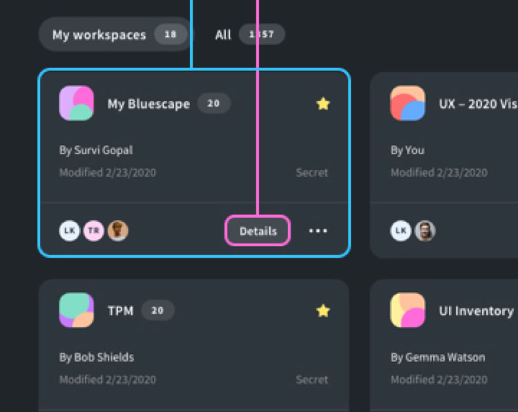Unstar the My Bluescape workspace
Viewport: 518px width, 412px height.
(323, 104)
